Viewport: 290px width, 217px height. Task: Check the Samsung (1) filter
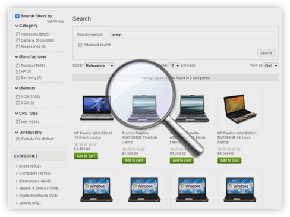18,77
